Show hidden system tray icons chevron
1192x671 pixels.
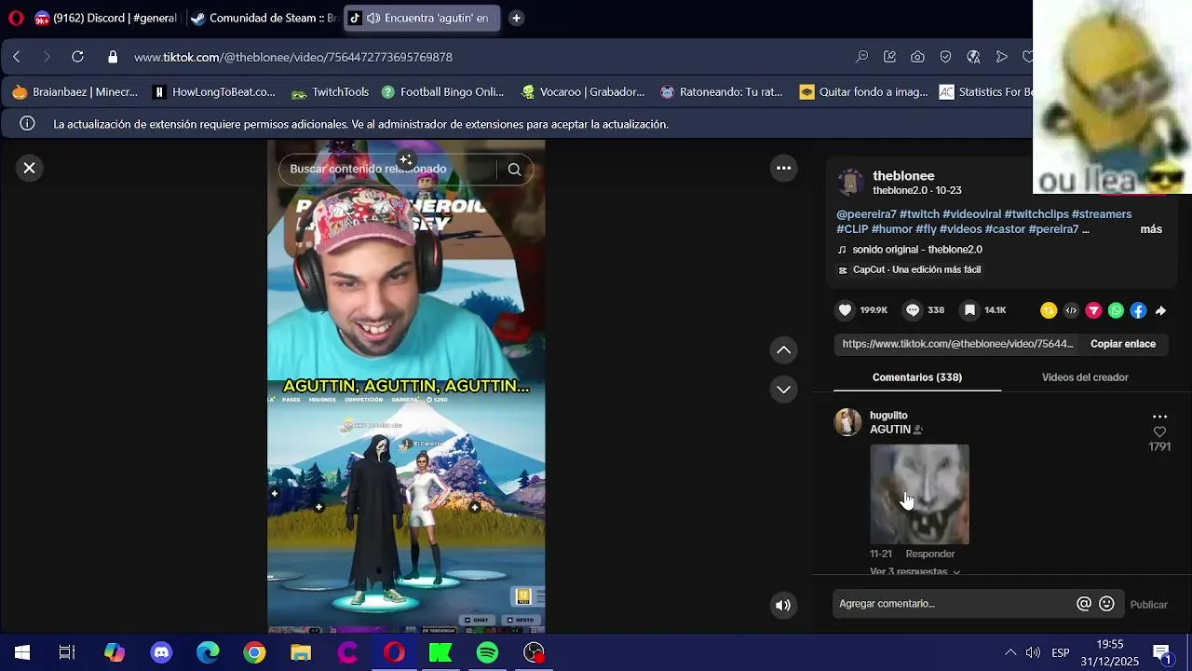click(x=1009, y=652)
